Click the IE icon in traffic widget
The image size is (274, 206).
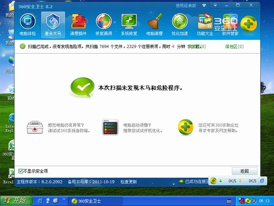pyautogui.click(x=262, y=181)
